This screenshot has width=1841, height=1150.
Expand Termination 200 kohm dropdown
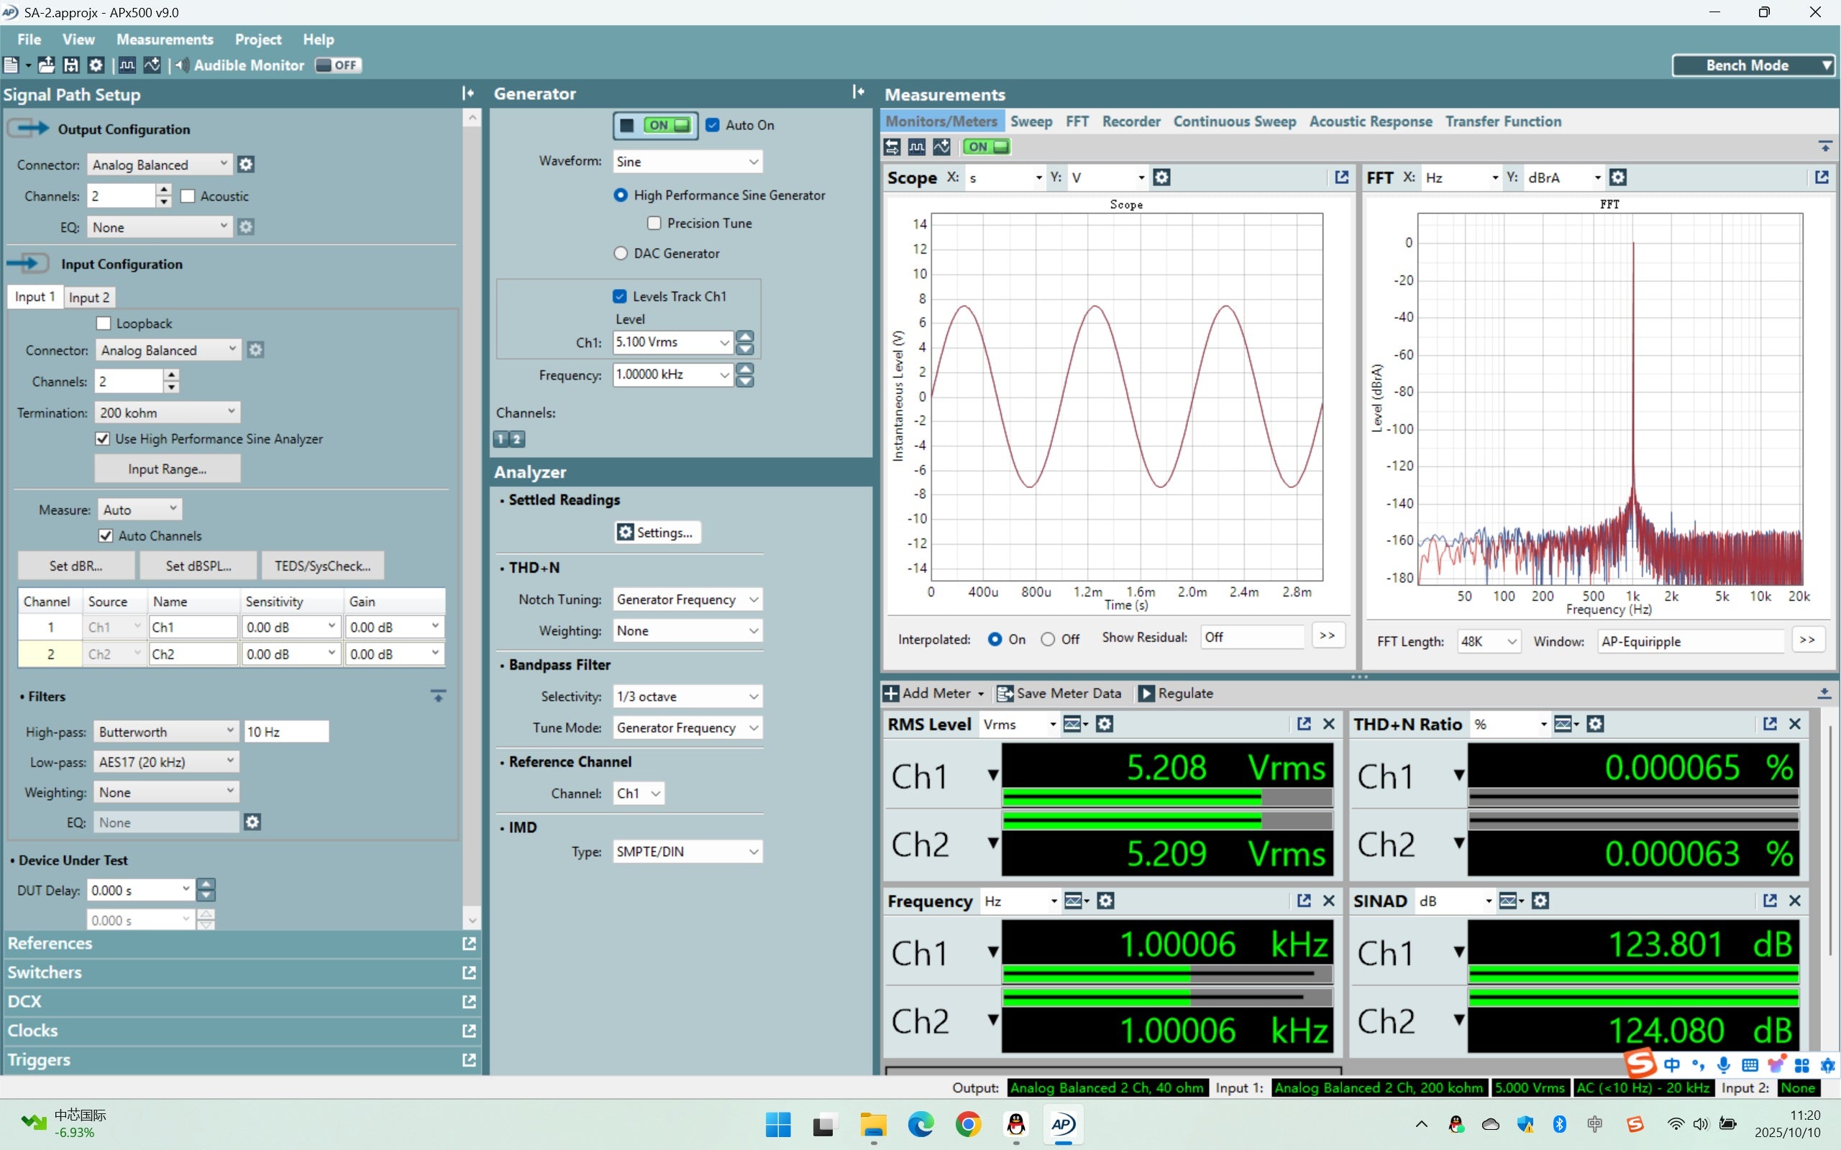(168, 413)
